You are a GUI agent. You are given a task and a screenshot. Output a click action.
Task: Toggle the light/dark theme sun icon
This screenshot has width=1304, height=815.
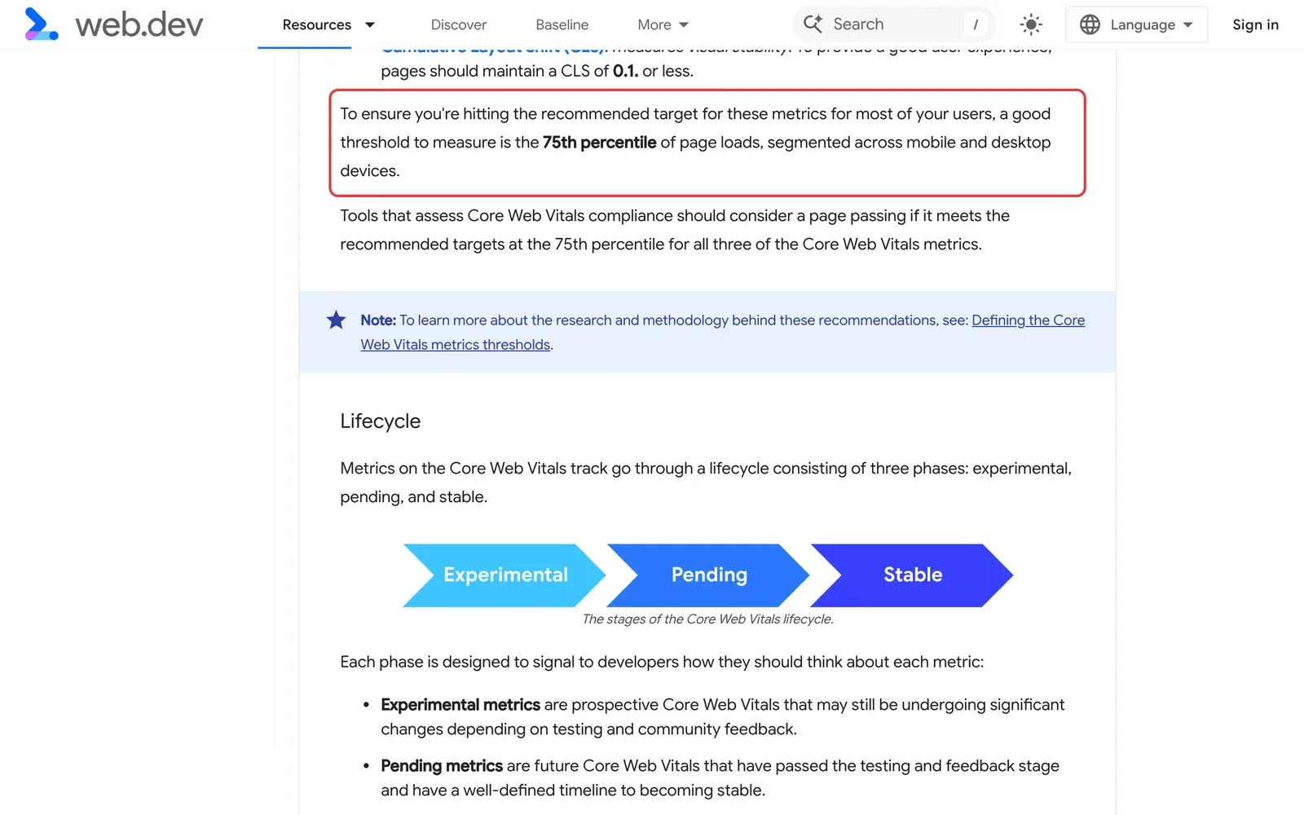(x=1031, y=24)
